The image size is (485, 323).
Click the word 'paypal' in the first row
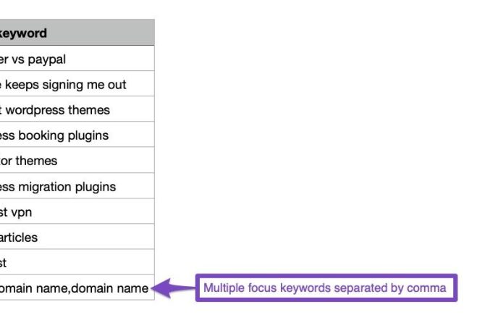coord(47,59)
